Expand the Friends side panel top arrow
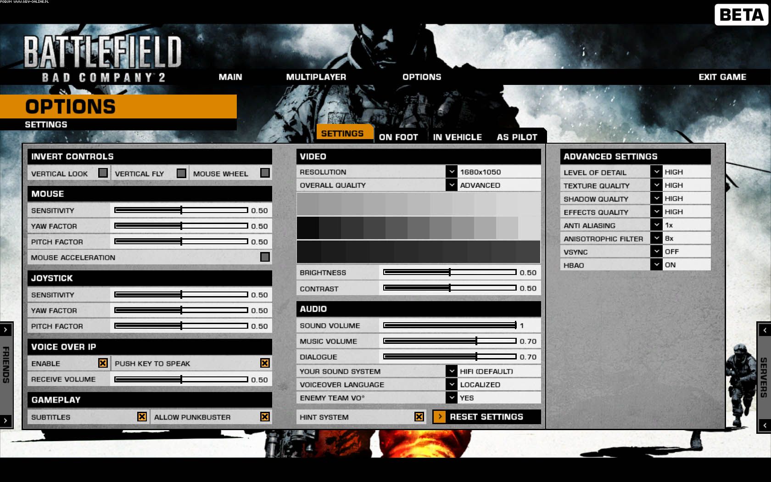 (6, 330)
